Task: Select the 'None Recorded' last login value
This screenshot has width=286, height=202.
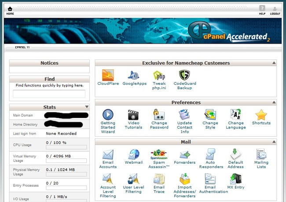Action: tap(61, 134)
